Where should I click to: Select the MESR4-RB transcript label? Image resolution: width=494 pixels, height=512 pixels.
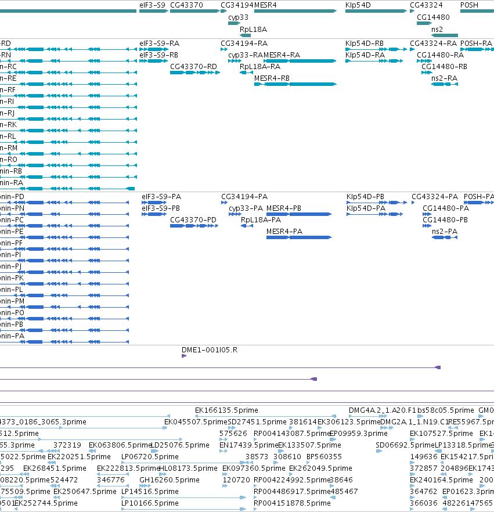[x=272, y=78]
